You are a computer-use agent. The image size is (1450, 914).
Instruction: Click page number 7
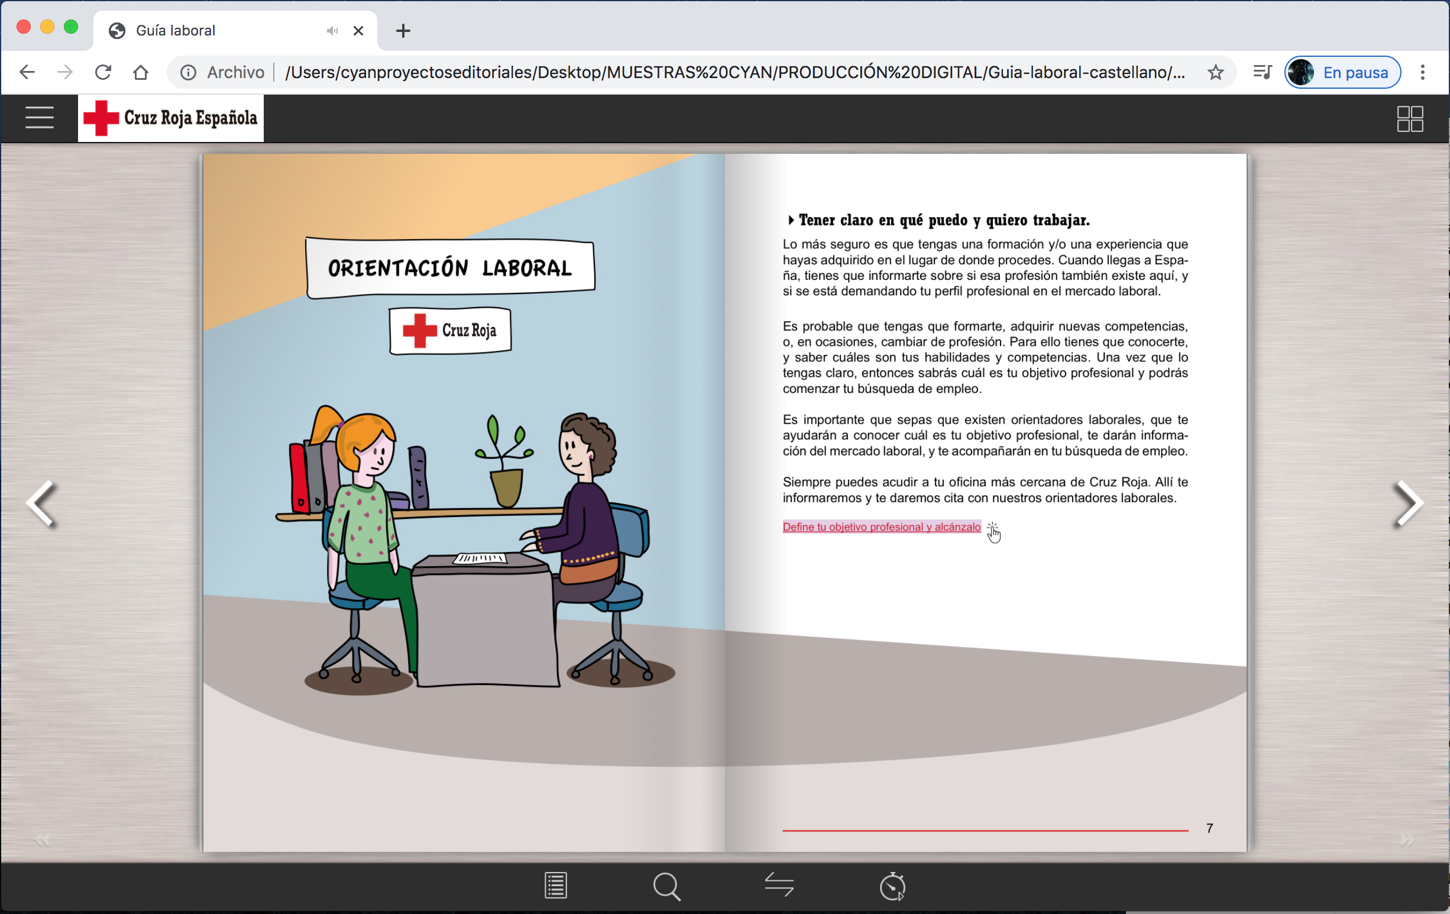click(1210, 828)
